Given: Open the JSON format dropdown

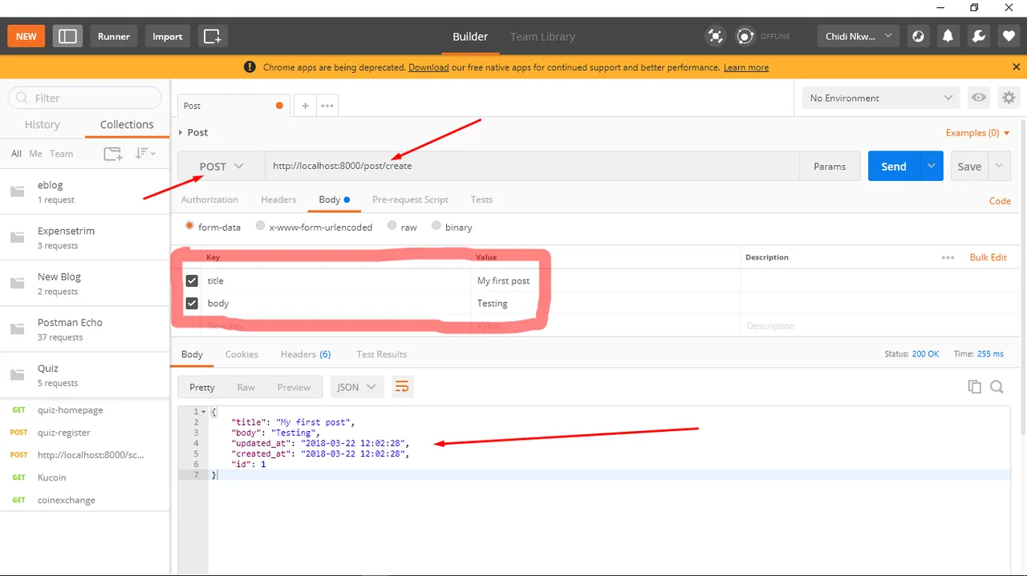Looking at the screenshot, I should click(356, 387).
